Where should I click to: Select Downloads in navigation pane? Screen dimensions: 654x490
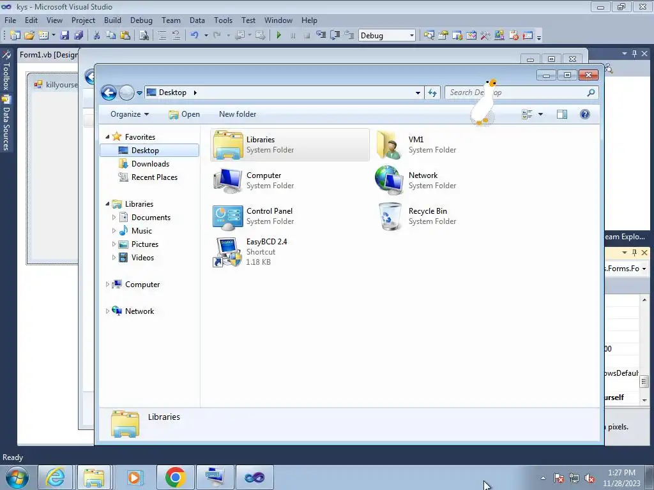tap(150, 164)
